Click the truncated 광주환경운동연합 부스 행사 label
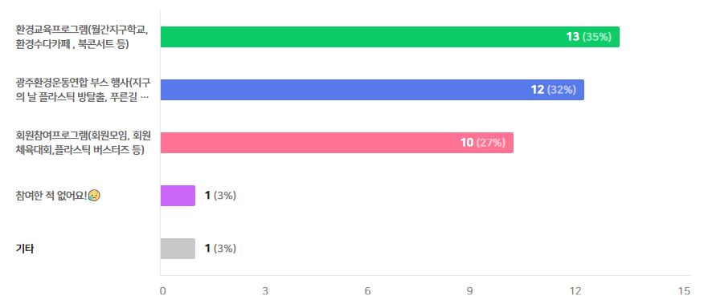Image resolution: width=704 pixels, height=308 pixels. (83, 90)
